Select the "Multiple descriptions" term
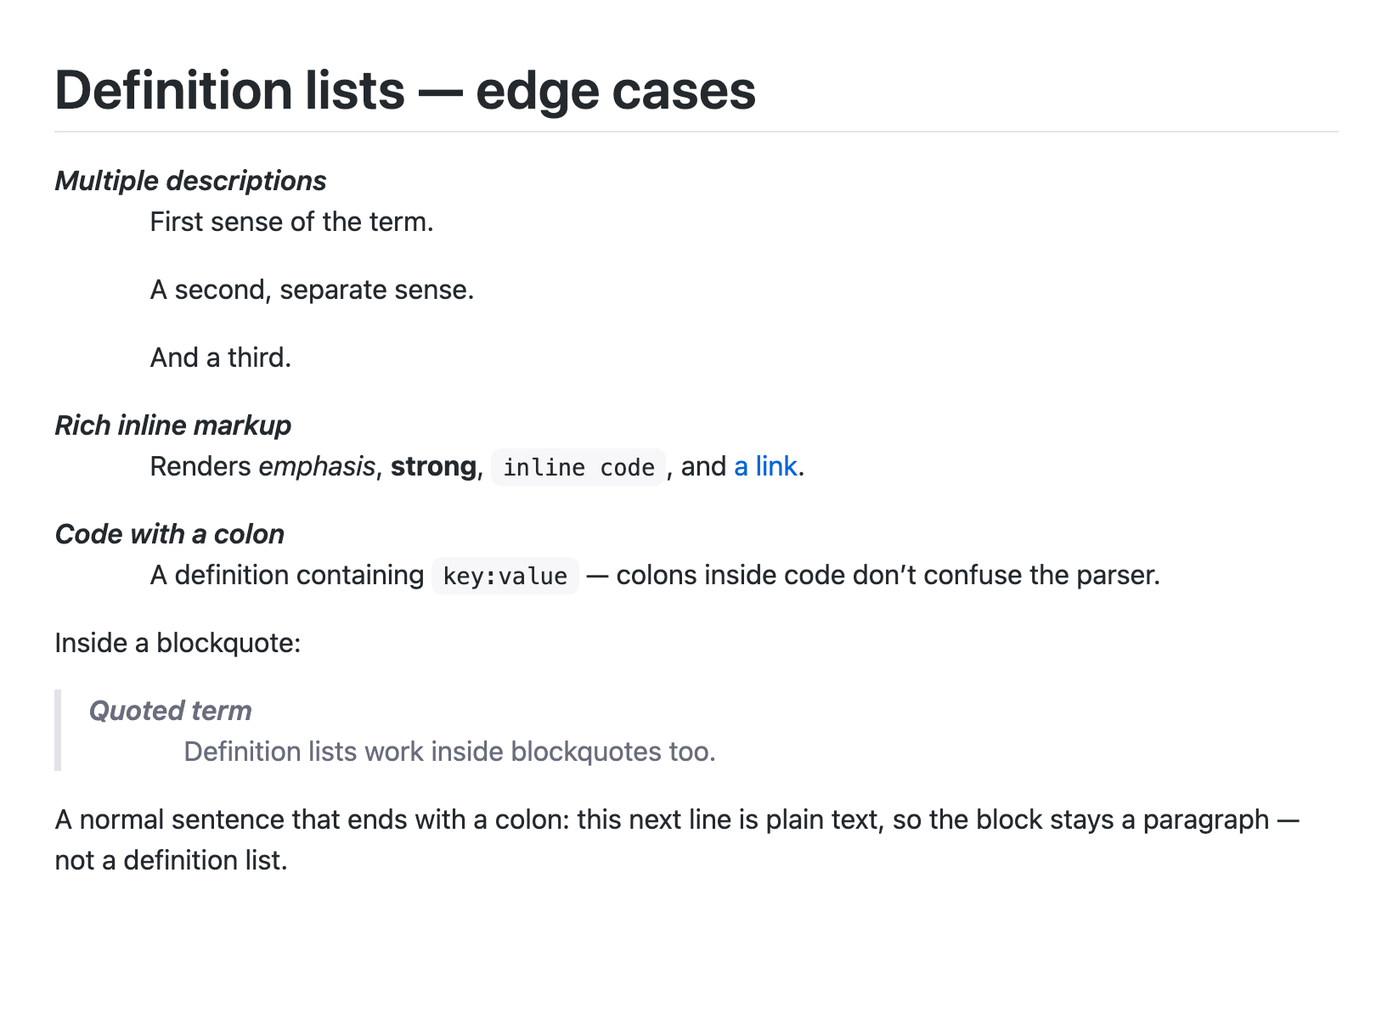The height and width of the screenshot is (1019, 1393). [x=190, y=181]
